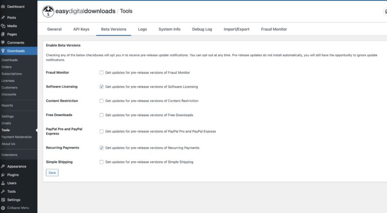
Task: Go to the Orders submenu link
Action: point(6,67)
